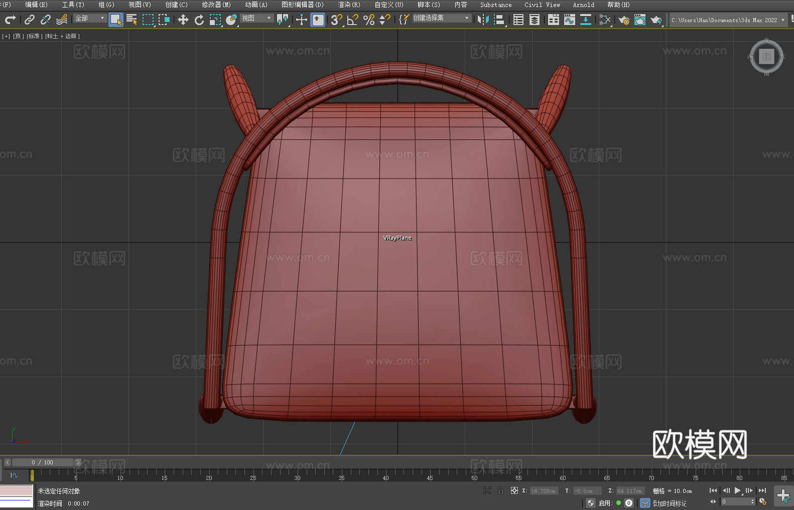Click the Mirror tool icon

tap(483, 20)
